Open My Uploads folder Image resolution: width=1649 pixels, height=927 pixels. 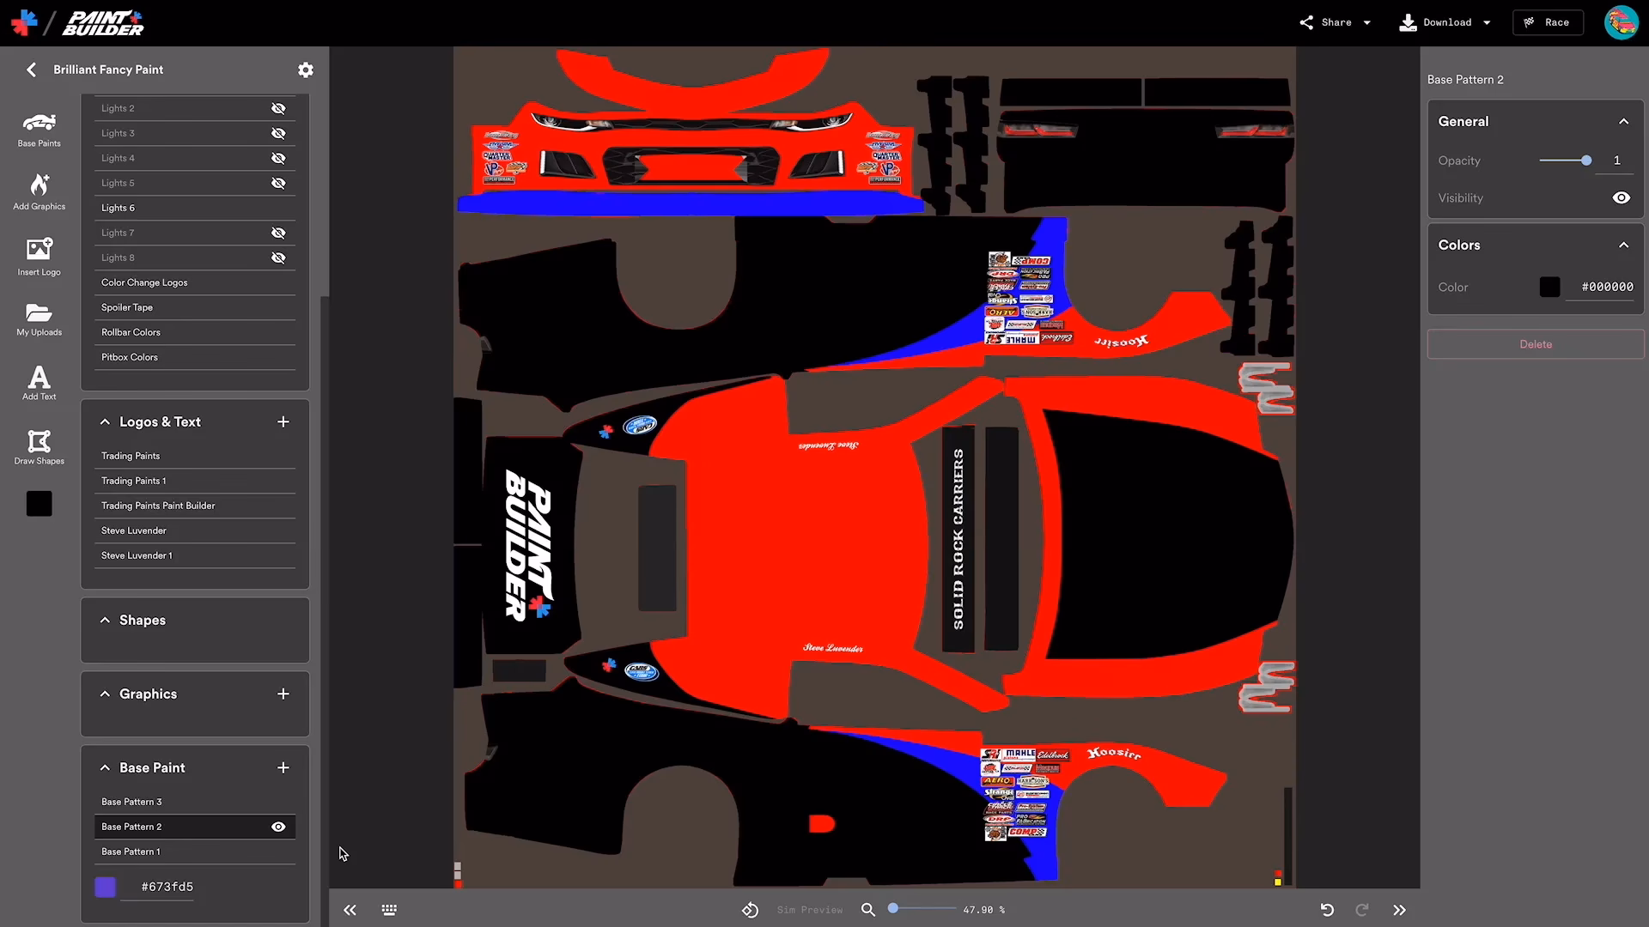(39, 319)
